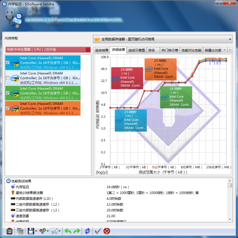Click the green forward arrow icon
The height and width of the screenshot is (238, 238).
pyautogui.click(x=77, y=231)
